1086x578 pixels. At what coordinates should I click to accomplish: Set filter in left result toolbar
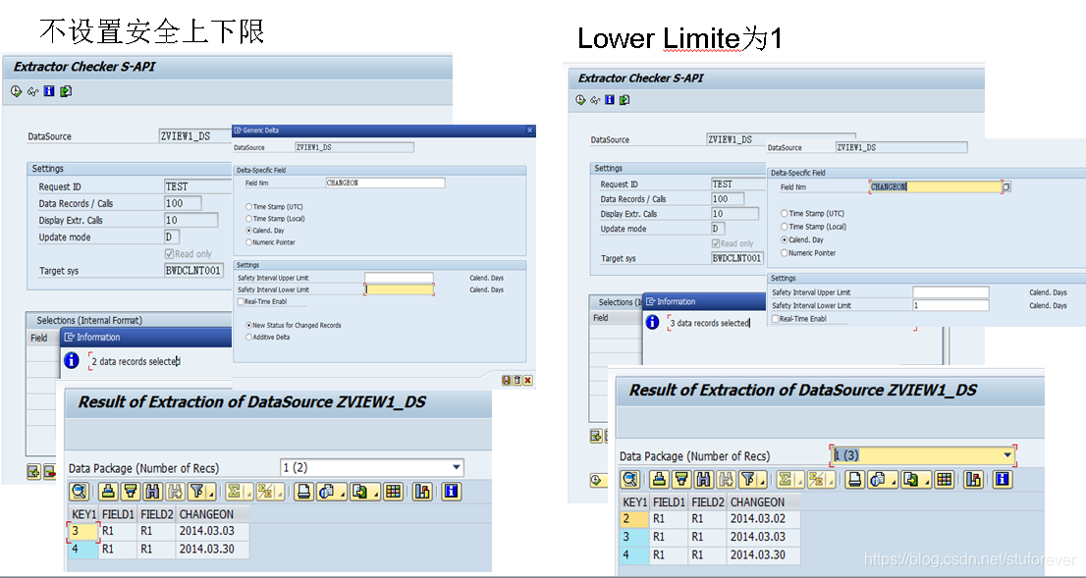pos(196,492)
